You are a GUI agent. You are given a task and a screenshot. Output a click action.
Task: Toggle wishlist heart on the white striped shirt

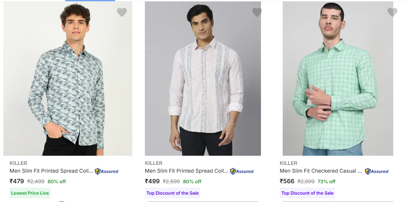(257, 12)
